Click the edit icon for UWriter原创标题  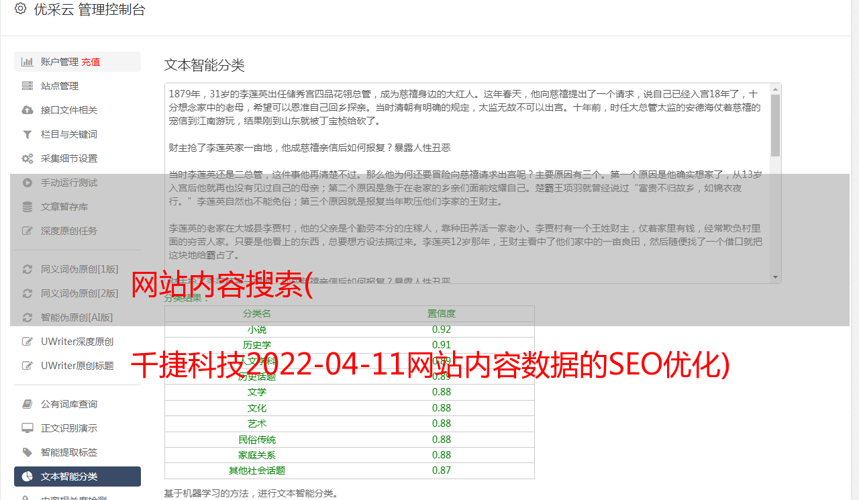[x=28, y=366]
